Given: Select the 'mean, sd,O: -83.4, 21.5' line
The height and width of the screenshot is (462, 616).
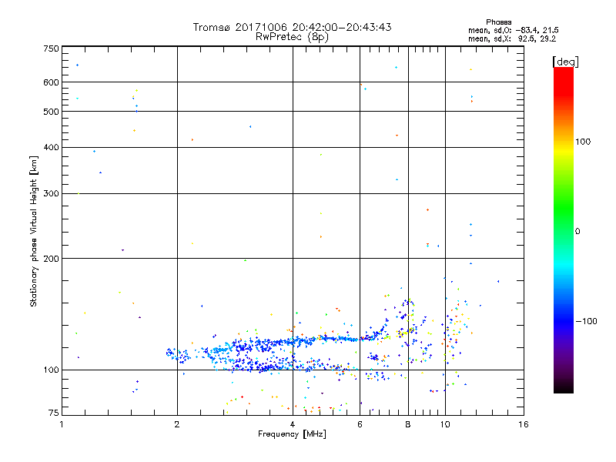Looking at the screenshot, I should coord(513,30).
